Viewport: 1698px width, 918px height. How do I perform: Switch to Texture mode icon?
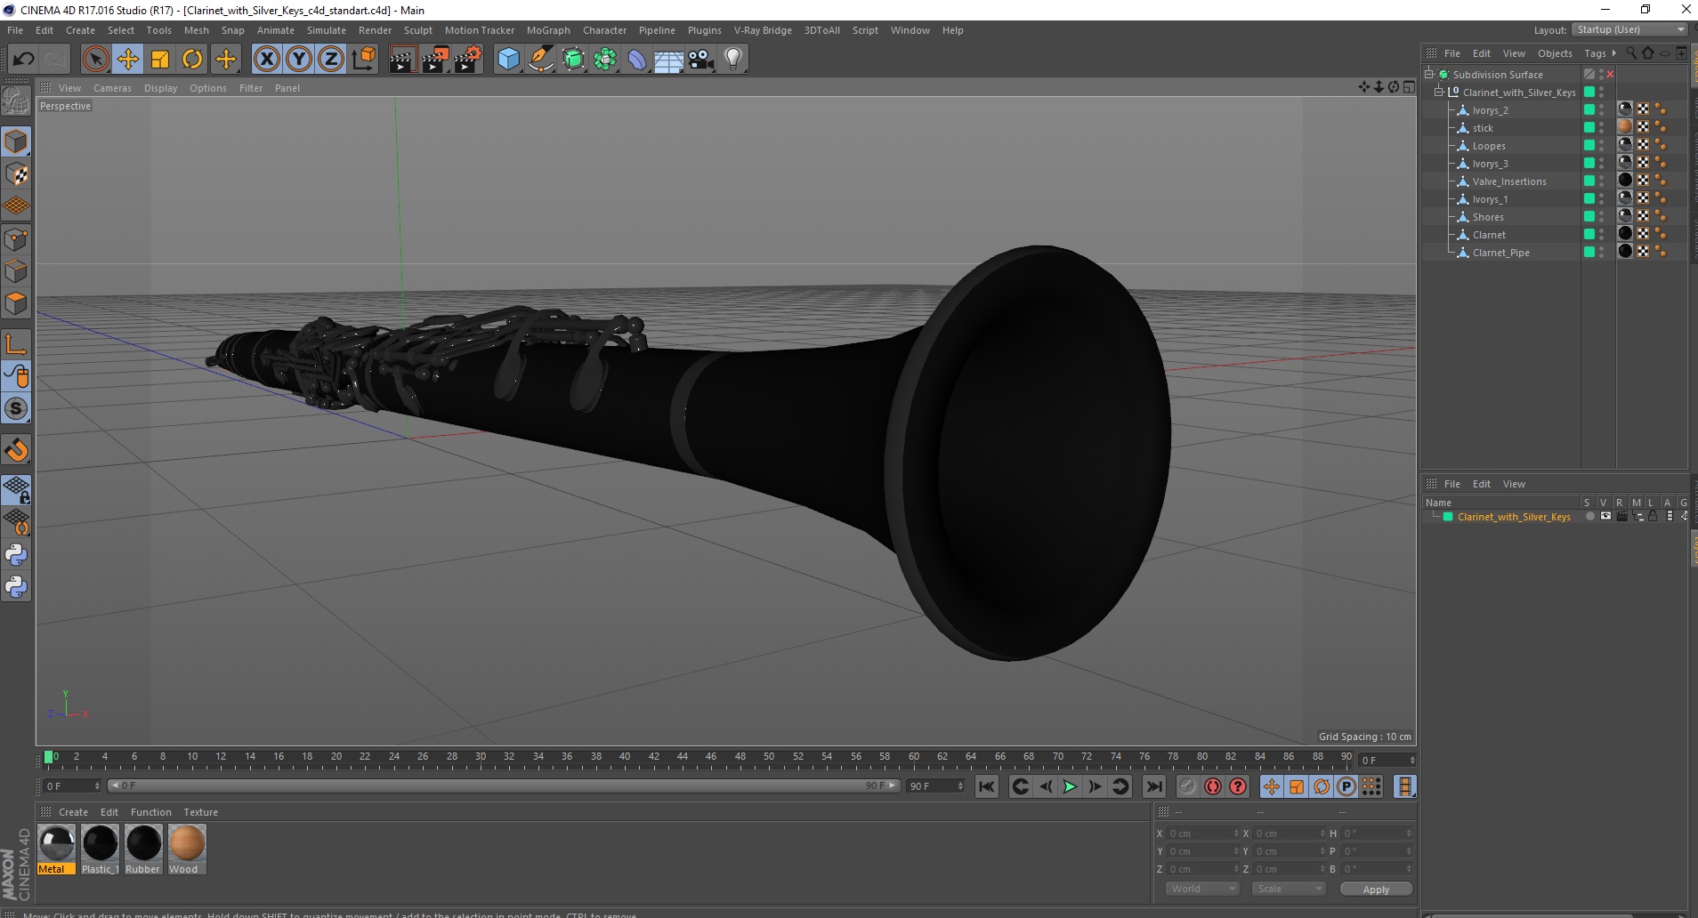coord(16,174)
